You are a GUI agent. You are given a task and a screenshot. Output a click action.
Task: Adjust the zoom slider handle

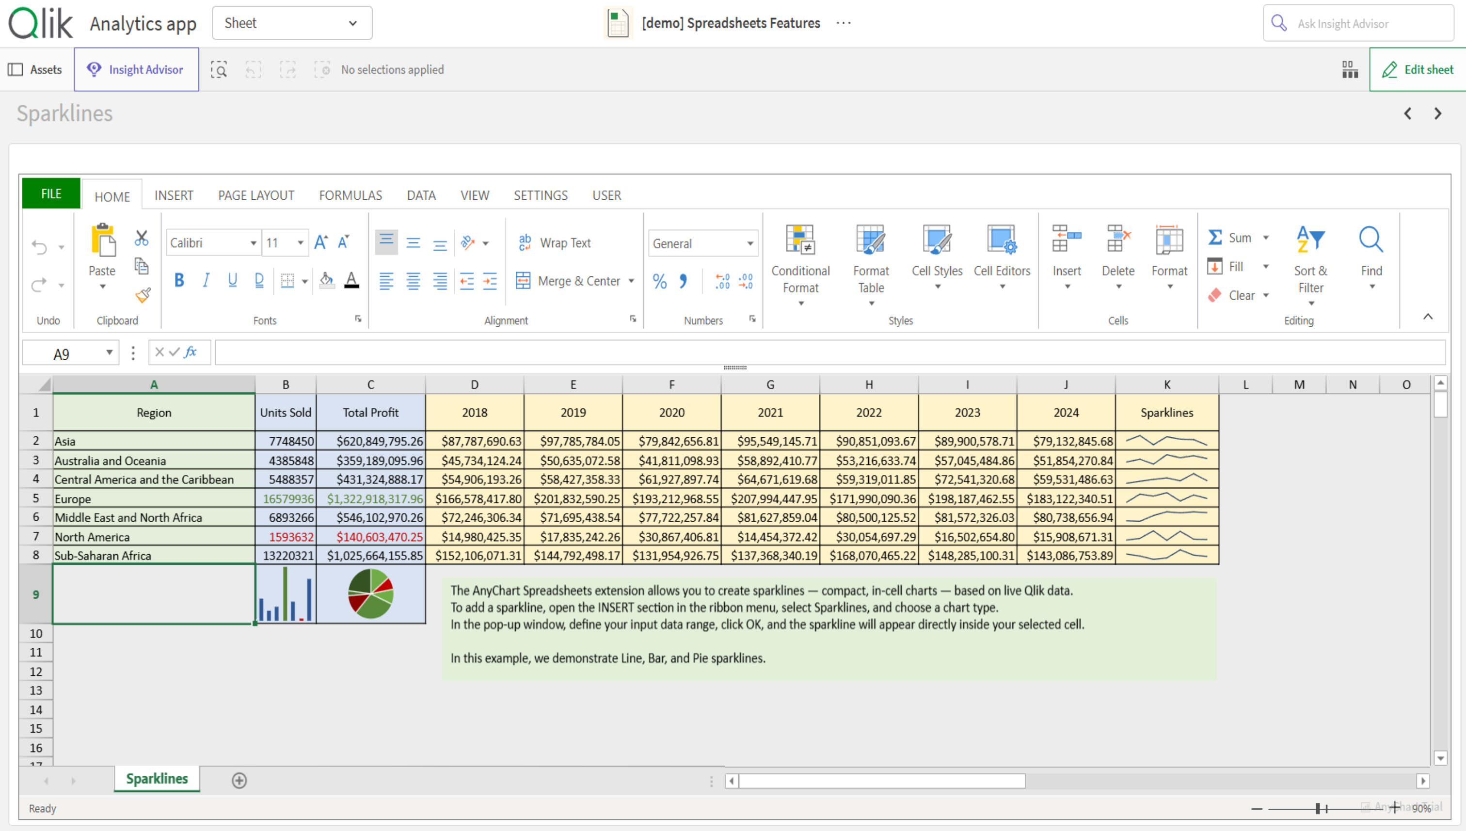click(x=1318, y=808)
